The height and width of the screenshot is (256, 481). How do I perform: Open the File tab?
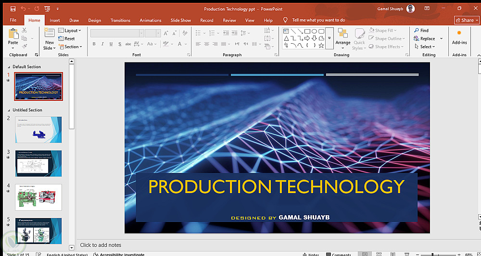coord(13,20)
